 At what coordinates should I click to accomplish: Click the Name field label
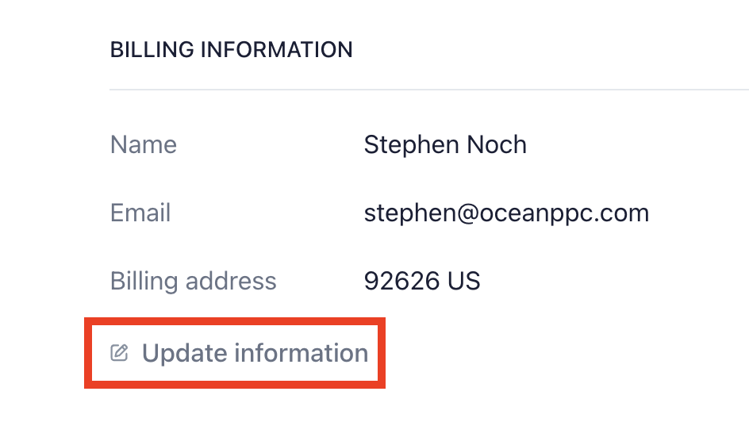coord(144,144)
